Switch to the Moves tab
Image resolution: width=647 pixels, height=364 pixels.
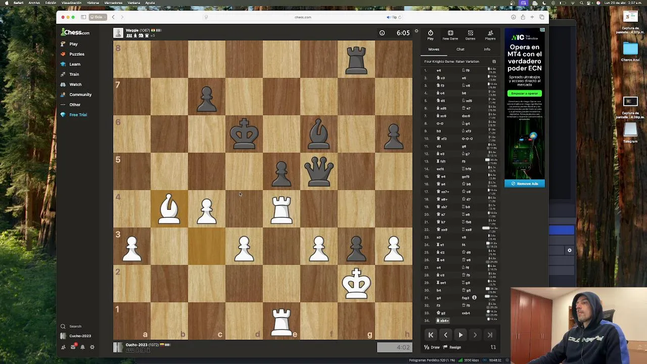point(434,50)
